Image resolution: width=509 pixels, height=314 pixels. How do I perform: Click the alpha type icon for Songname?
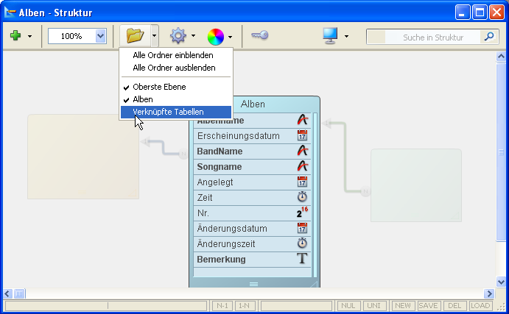click(x=302, y=166)
